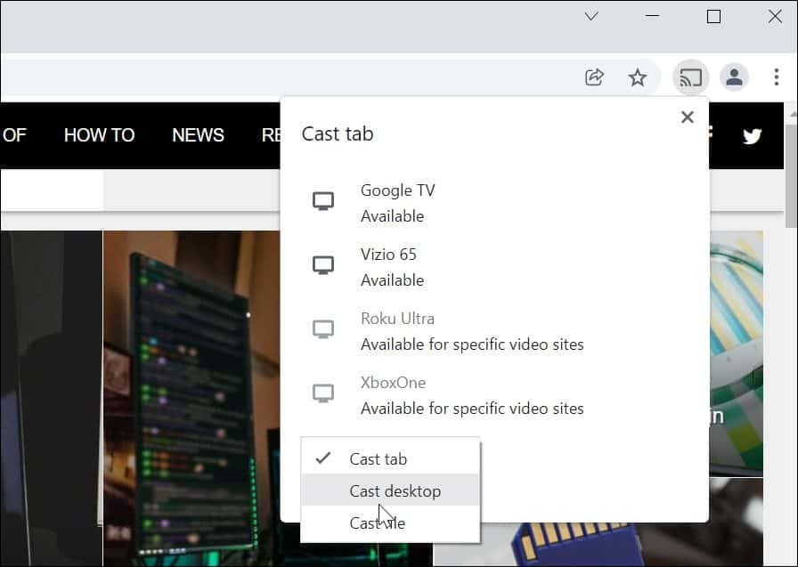Choose Cast tab from sources menu

[390, 458]
